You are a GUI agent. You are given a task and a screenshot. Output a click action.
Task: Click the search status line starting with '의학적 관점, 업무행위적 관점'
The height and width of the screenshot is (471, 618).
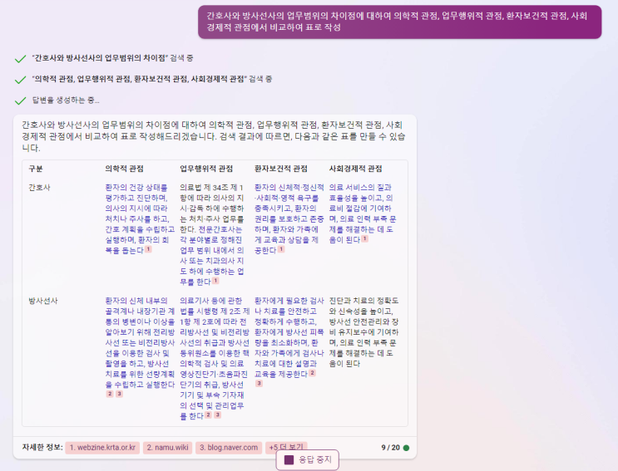(x=151, y=79)
